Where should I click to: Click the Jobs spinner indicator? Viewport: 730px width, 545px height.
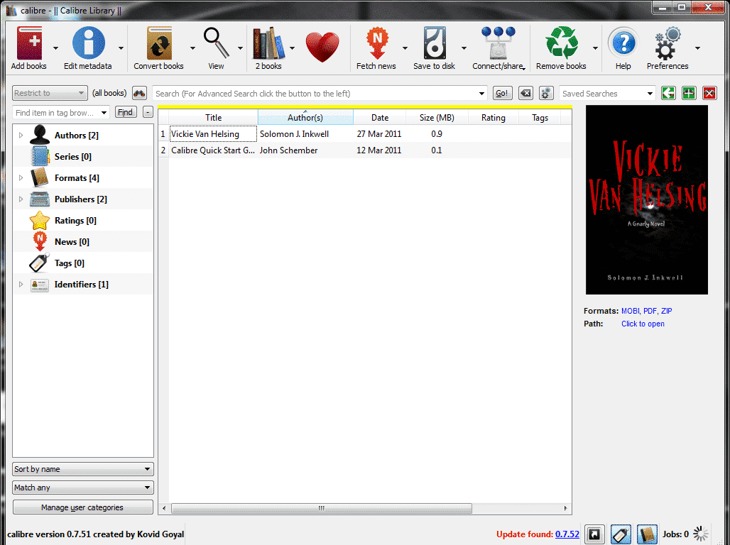(x=701, y=534)
